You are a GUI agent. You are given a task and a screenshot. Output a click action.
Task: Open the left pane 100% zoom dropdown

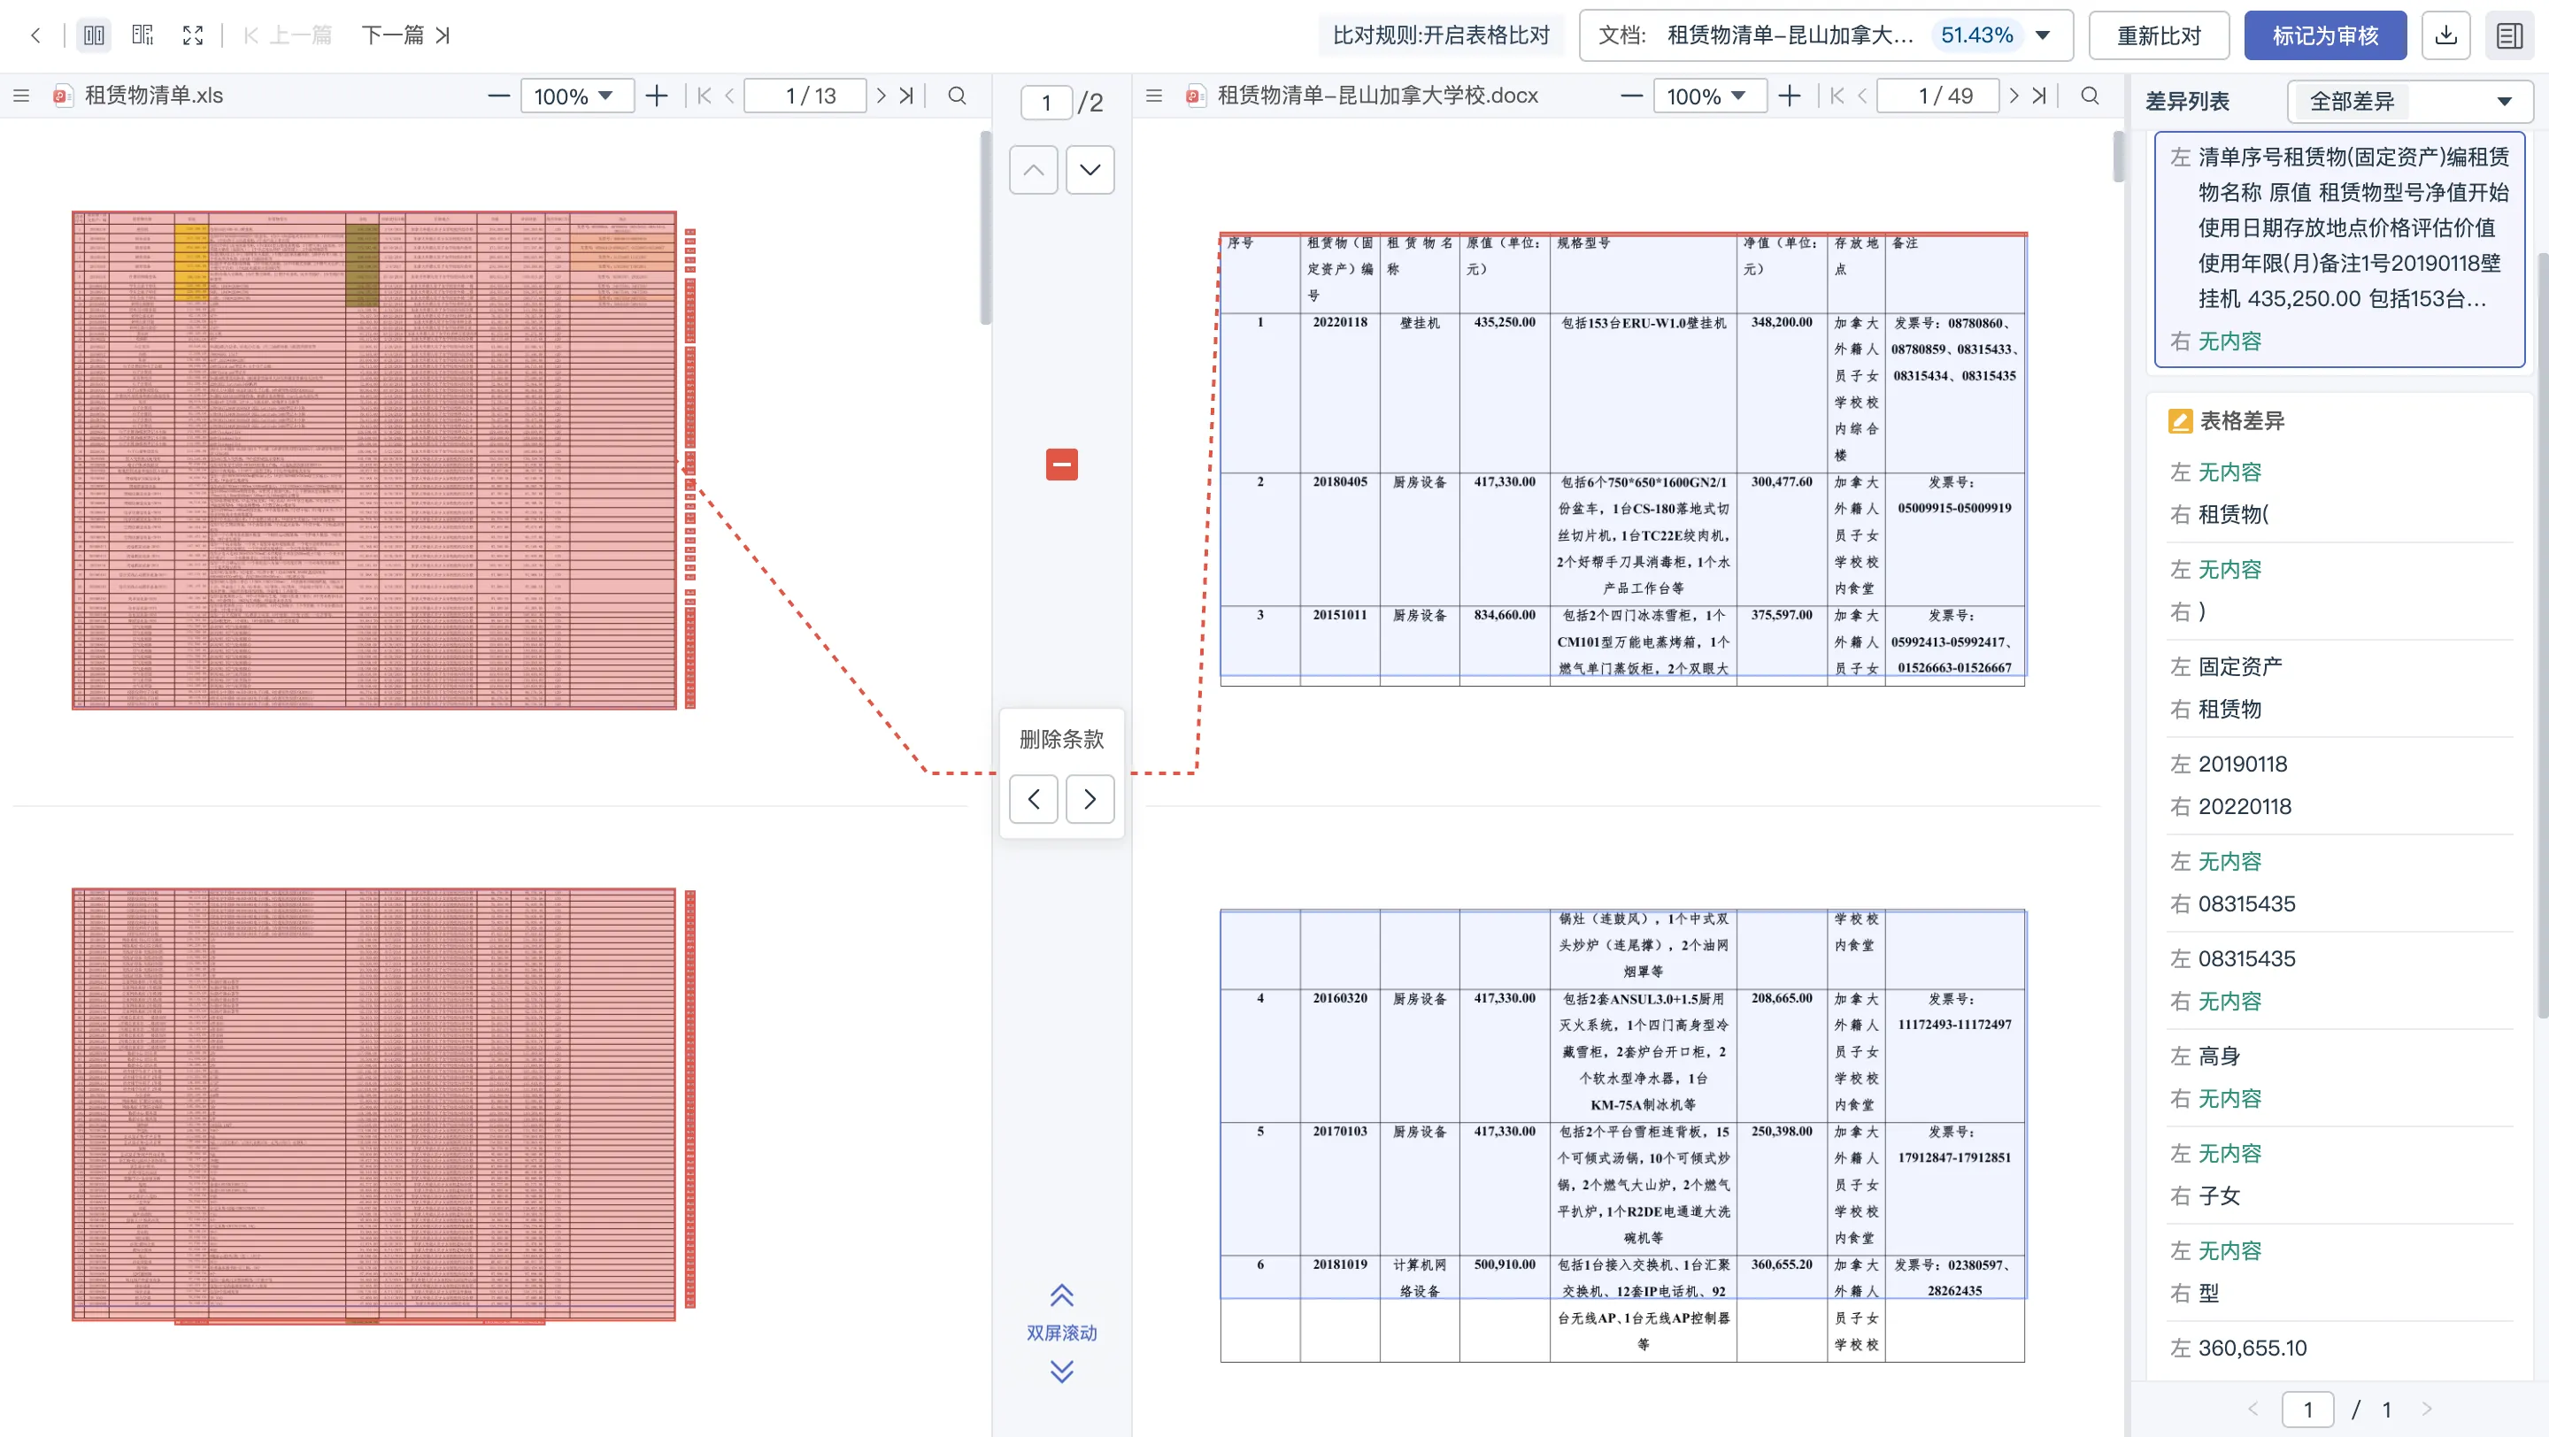click(x=577, y=96)
